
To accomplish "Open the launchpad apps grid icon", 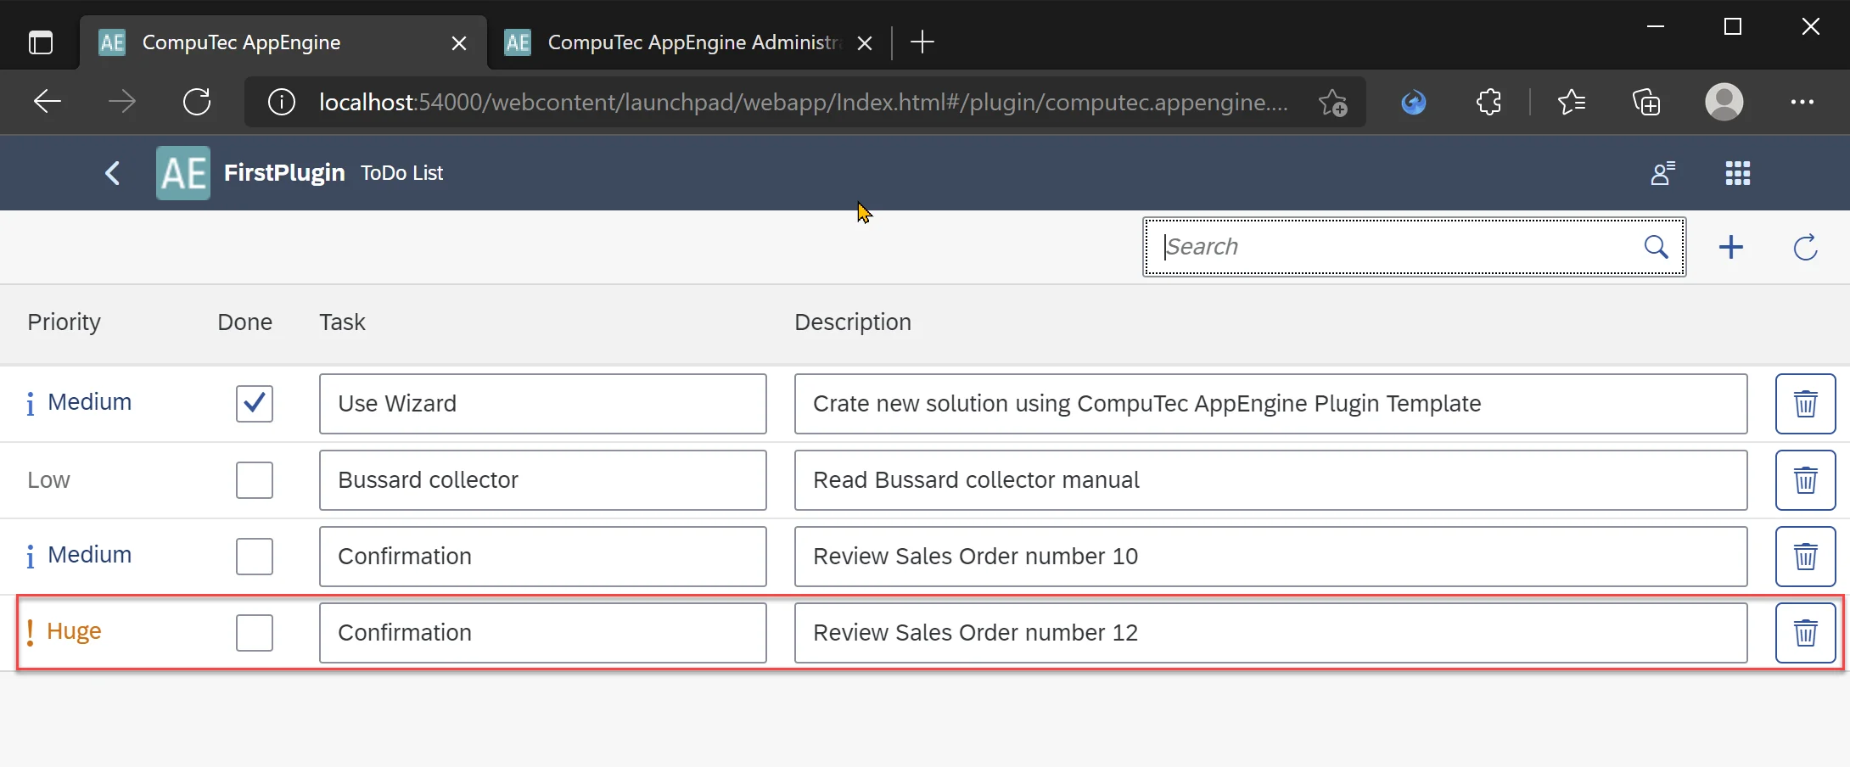I will click(1736, 173).
